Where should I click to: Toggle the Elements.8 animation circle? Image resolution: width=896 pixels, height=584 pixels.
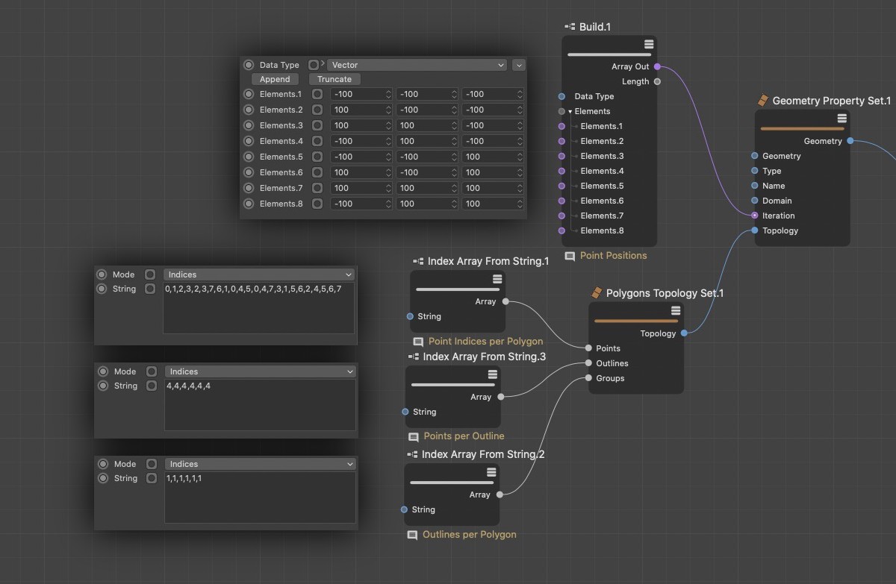pos(249,204)
